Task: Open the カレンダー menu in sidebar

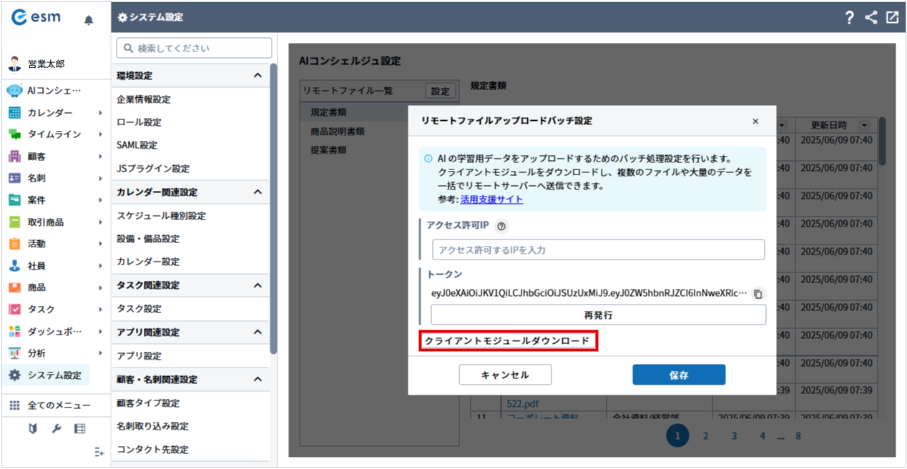Action: click(49, 113)
